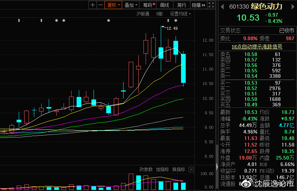Toggle 简约 simplified mode

point(182,5)
